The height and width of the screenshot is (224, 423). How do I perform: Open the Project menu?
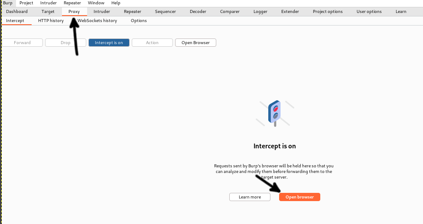point(26,3)
